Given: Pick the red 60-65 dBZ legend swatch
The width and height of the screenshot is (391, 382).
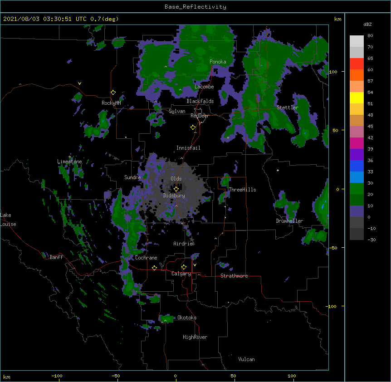Looking at the screenshot, I should coord(357,64).
